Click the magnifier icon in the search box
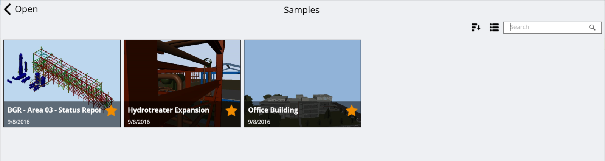The width and height of the screenshot is (605, 161). (x=593, y=28)
